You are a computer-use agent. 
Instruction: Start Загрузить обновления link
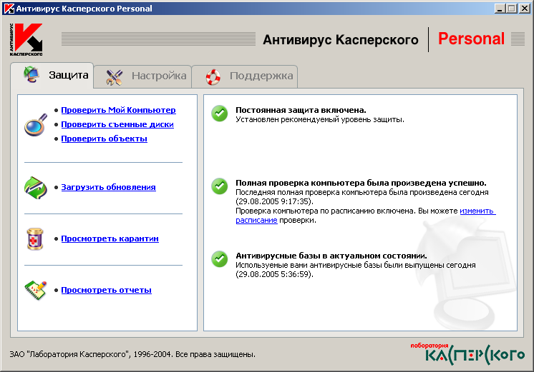coord(108,187)
